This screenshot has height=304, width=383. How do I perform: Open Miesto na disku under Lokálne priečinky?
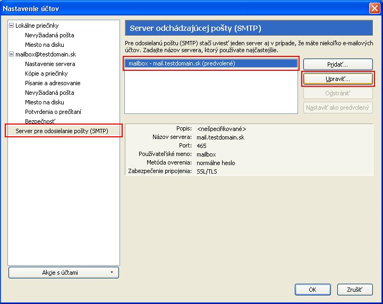(x=45, y=45)
